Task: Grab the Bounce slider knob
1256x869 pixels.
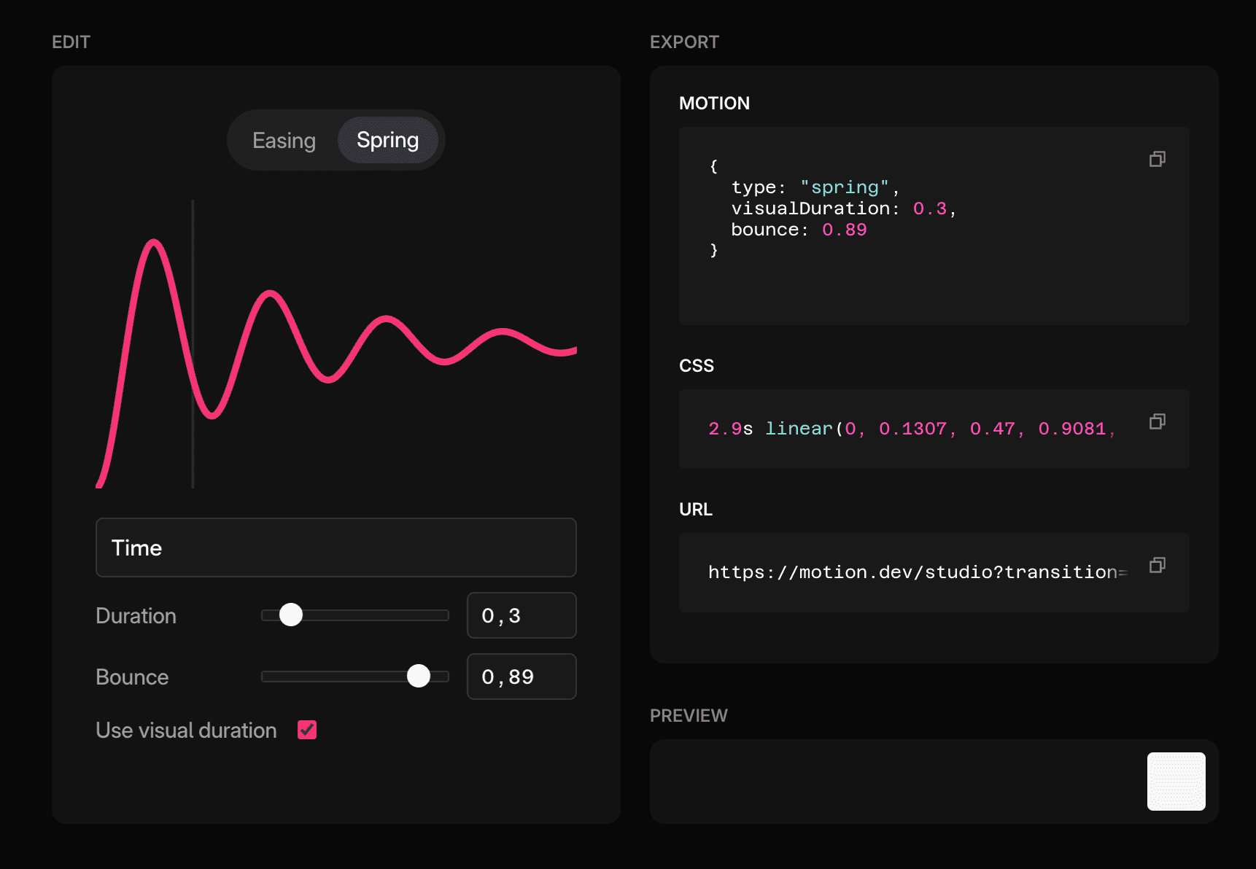Action: tap(419, 677)
